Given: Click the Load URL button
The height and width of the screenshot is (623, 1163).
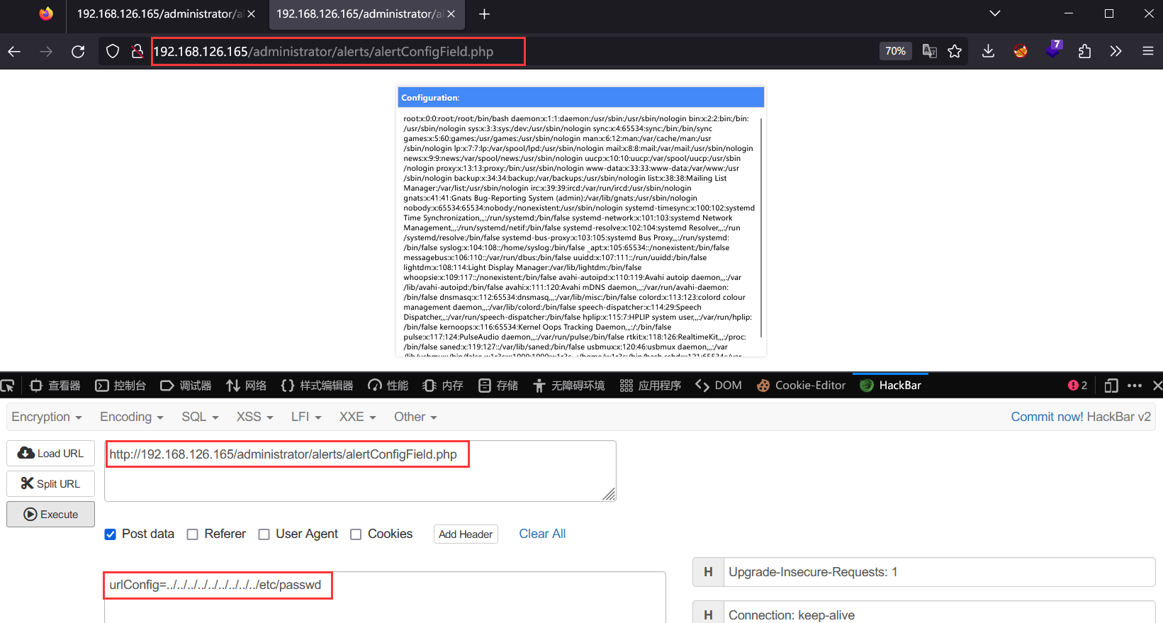Looking at the screenshot, I should pos(50,454).
